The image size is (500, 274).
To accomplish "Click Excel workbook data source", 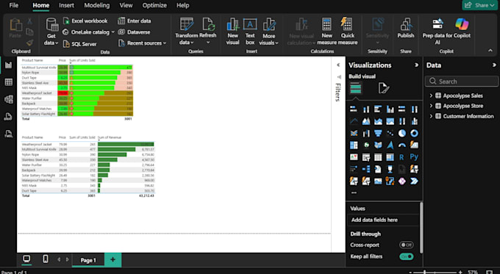I will pos(85,21).
